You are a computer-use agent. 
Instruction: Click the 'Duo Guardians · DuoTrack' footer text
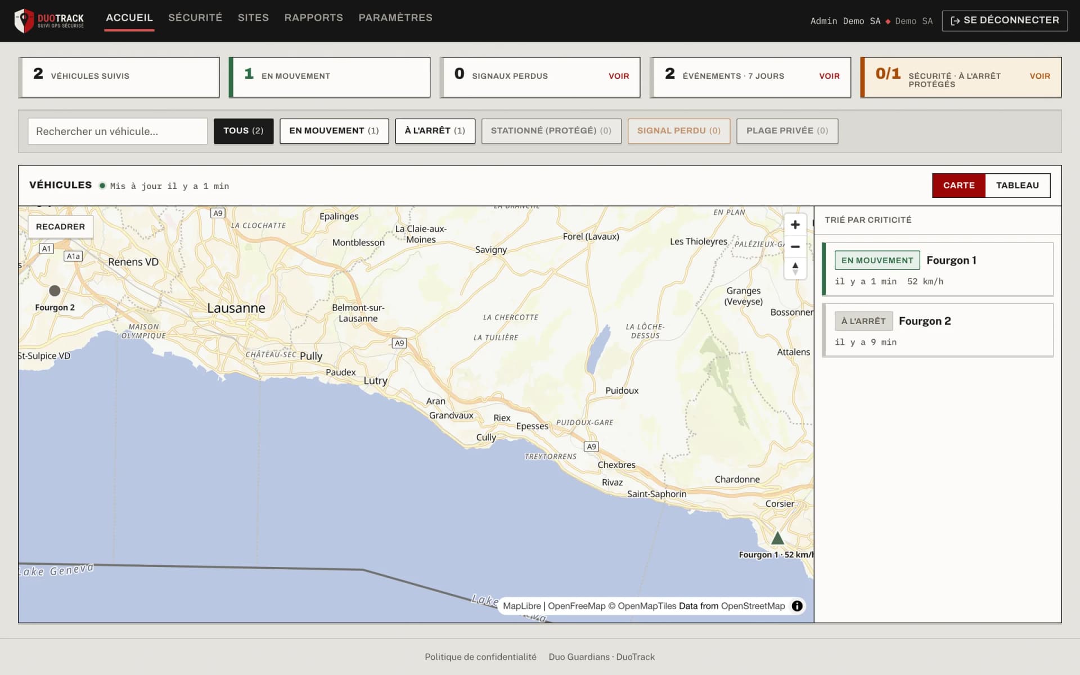(602, 657)
